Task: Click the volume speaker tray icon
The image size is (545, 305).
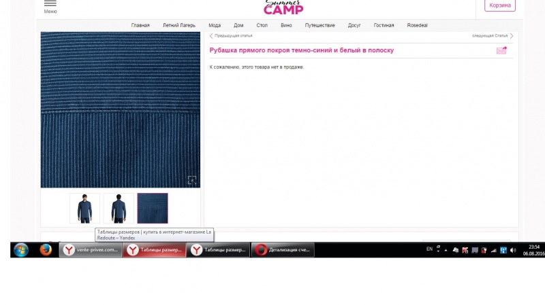Action: [513, 250]
